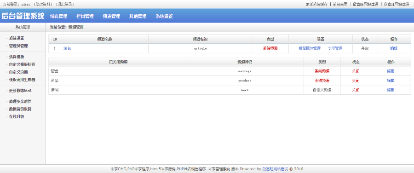Open 推荐属性管理 for the 域名 channel
The width and height of the screenshot is (414, 173).
[x=310, y=48]
